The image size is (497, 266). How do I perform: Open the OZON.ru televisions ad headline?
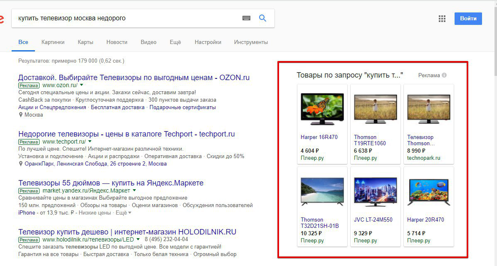[x=134, y=78]
